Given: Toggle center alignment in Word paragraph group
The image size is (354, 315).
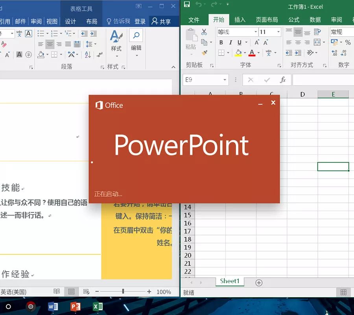Looking at the screenshot, I should (x=49, y=44).
